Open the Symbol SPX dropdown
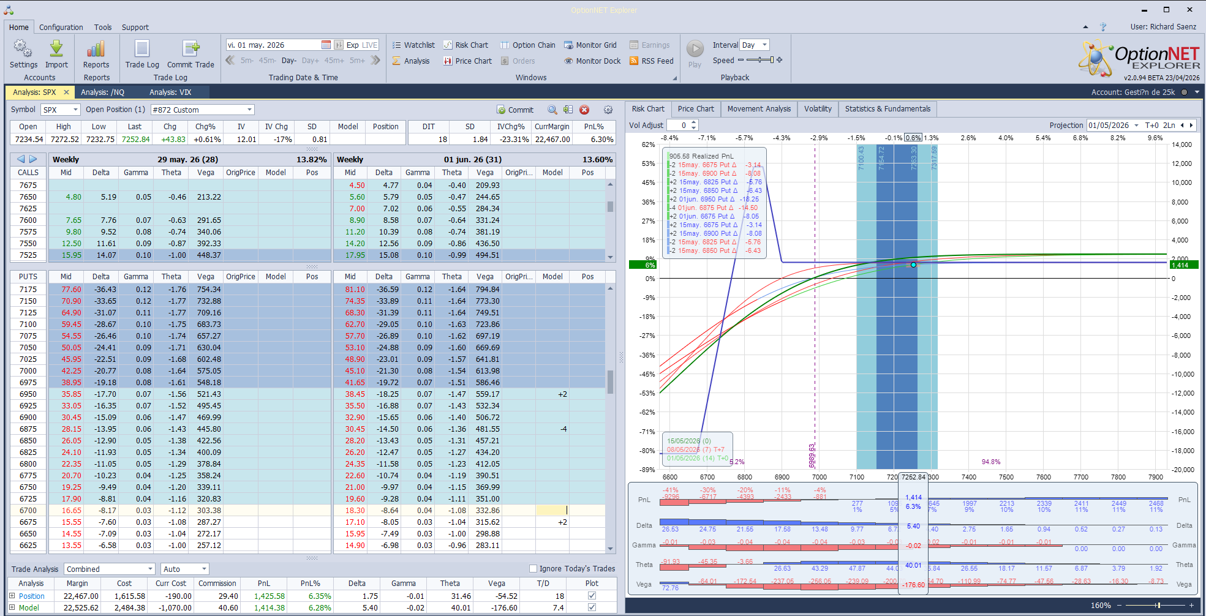 click(61, 110)
